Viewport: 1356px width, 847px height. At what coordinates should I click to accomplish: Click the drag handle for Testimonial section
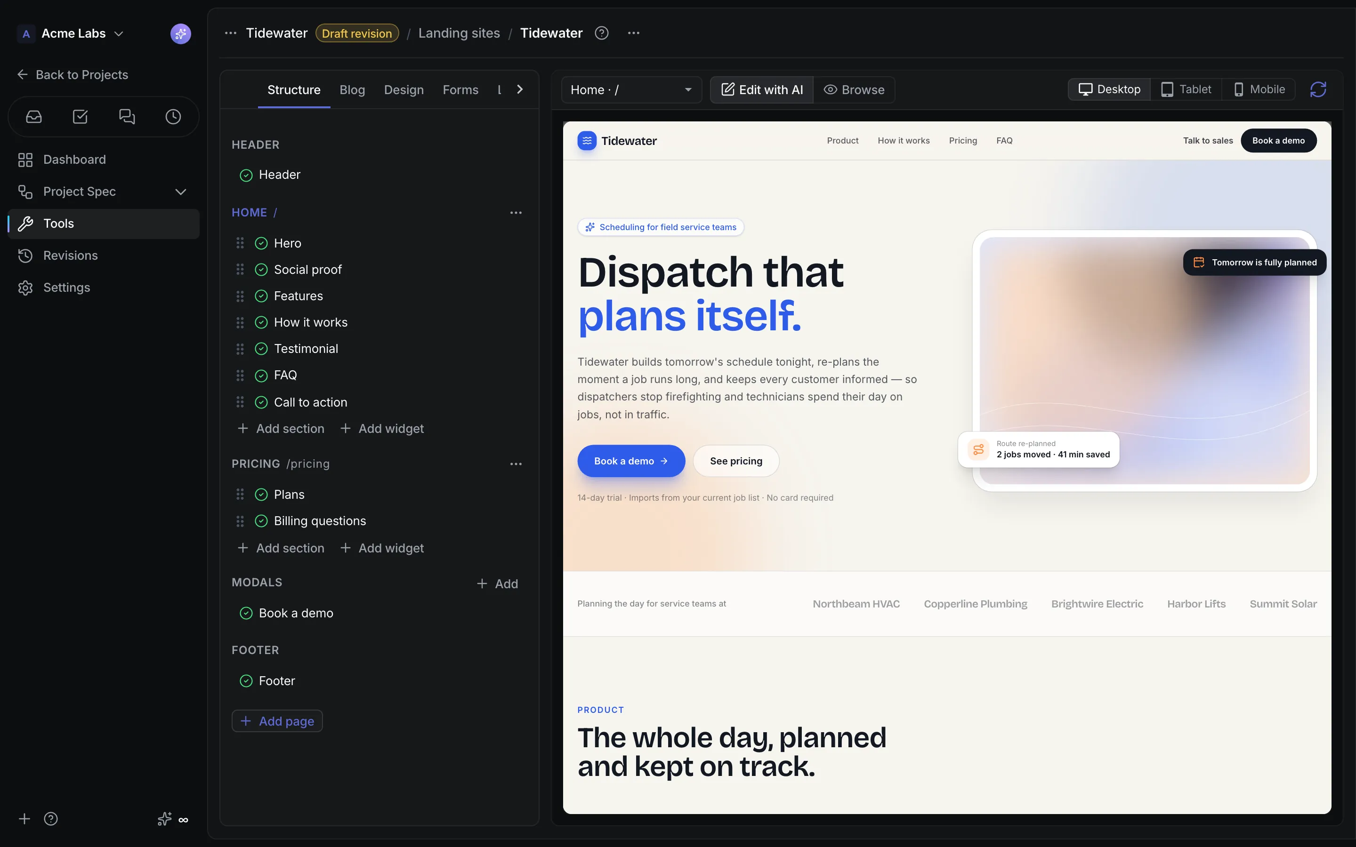click(x=240, y=349)
